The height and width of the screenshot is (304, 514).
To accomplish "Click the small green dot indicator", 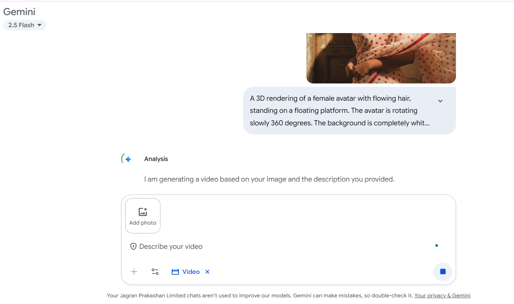I will [x=437, y=246].
